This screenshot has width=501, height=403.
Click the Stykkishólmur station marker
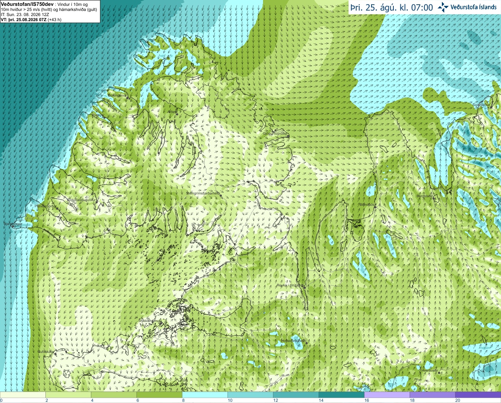tap(160, 323)
